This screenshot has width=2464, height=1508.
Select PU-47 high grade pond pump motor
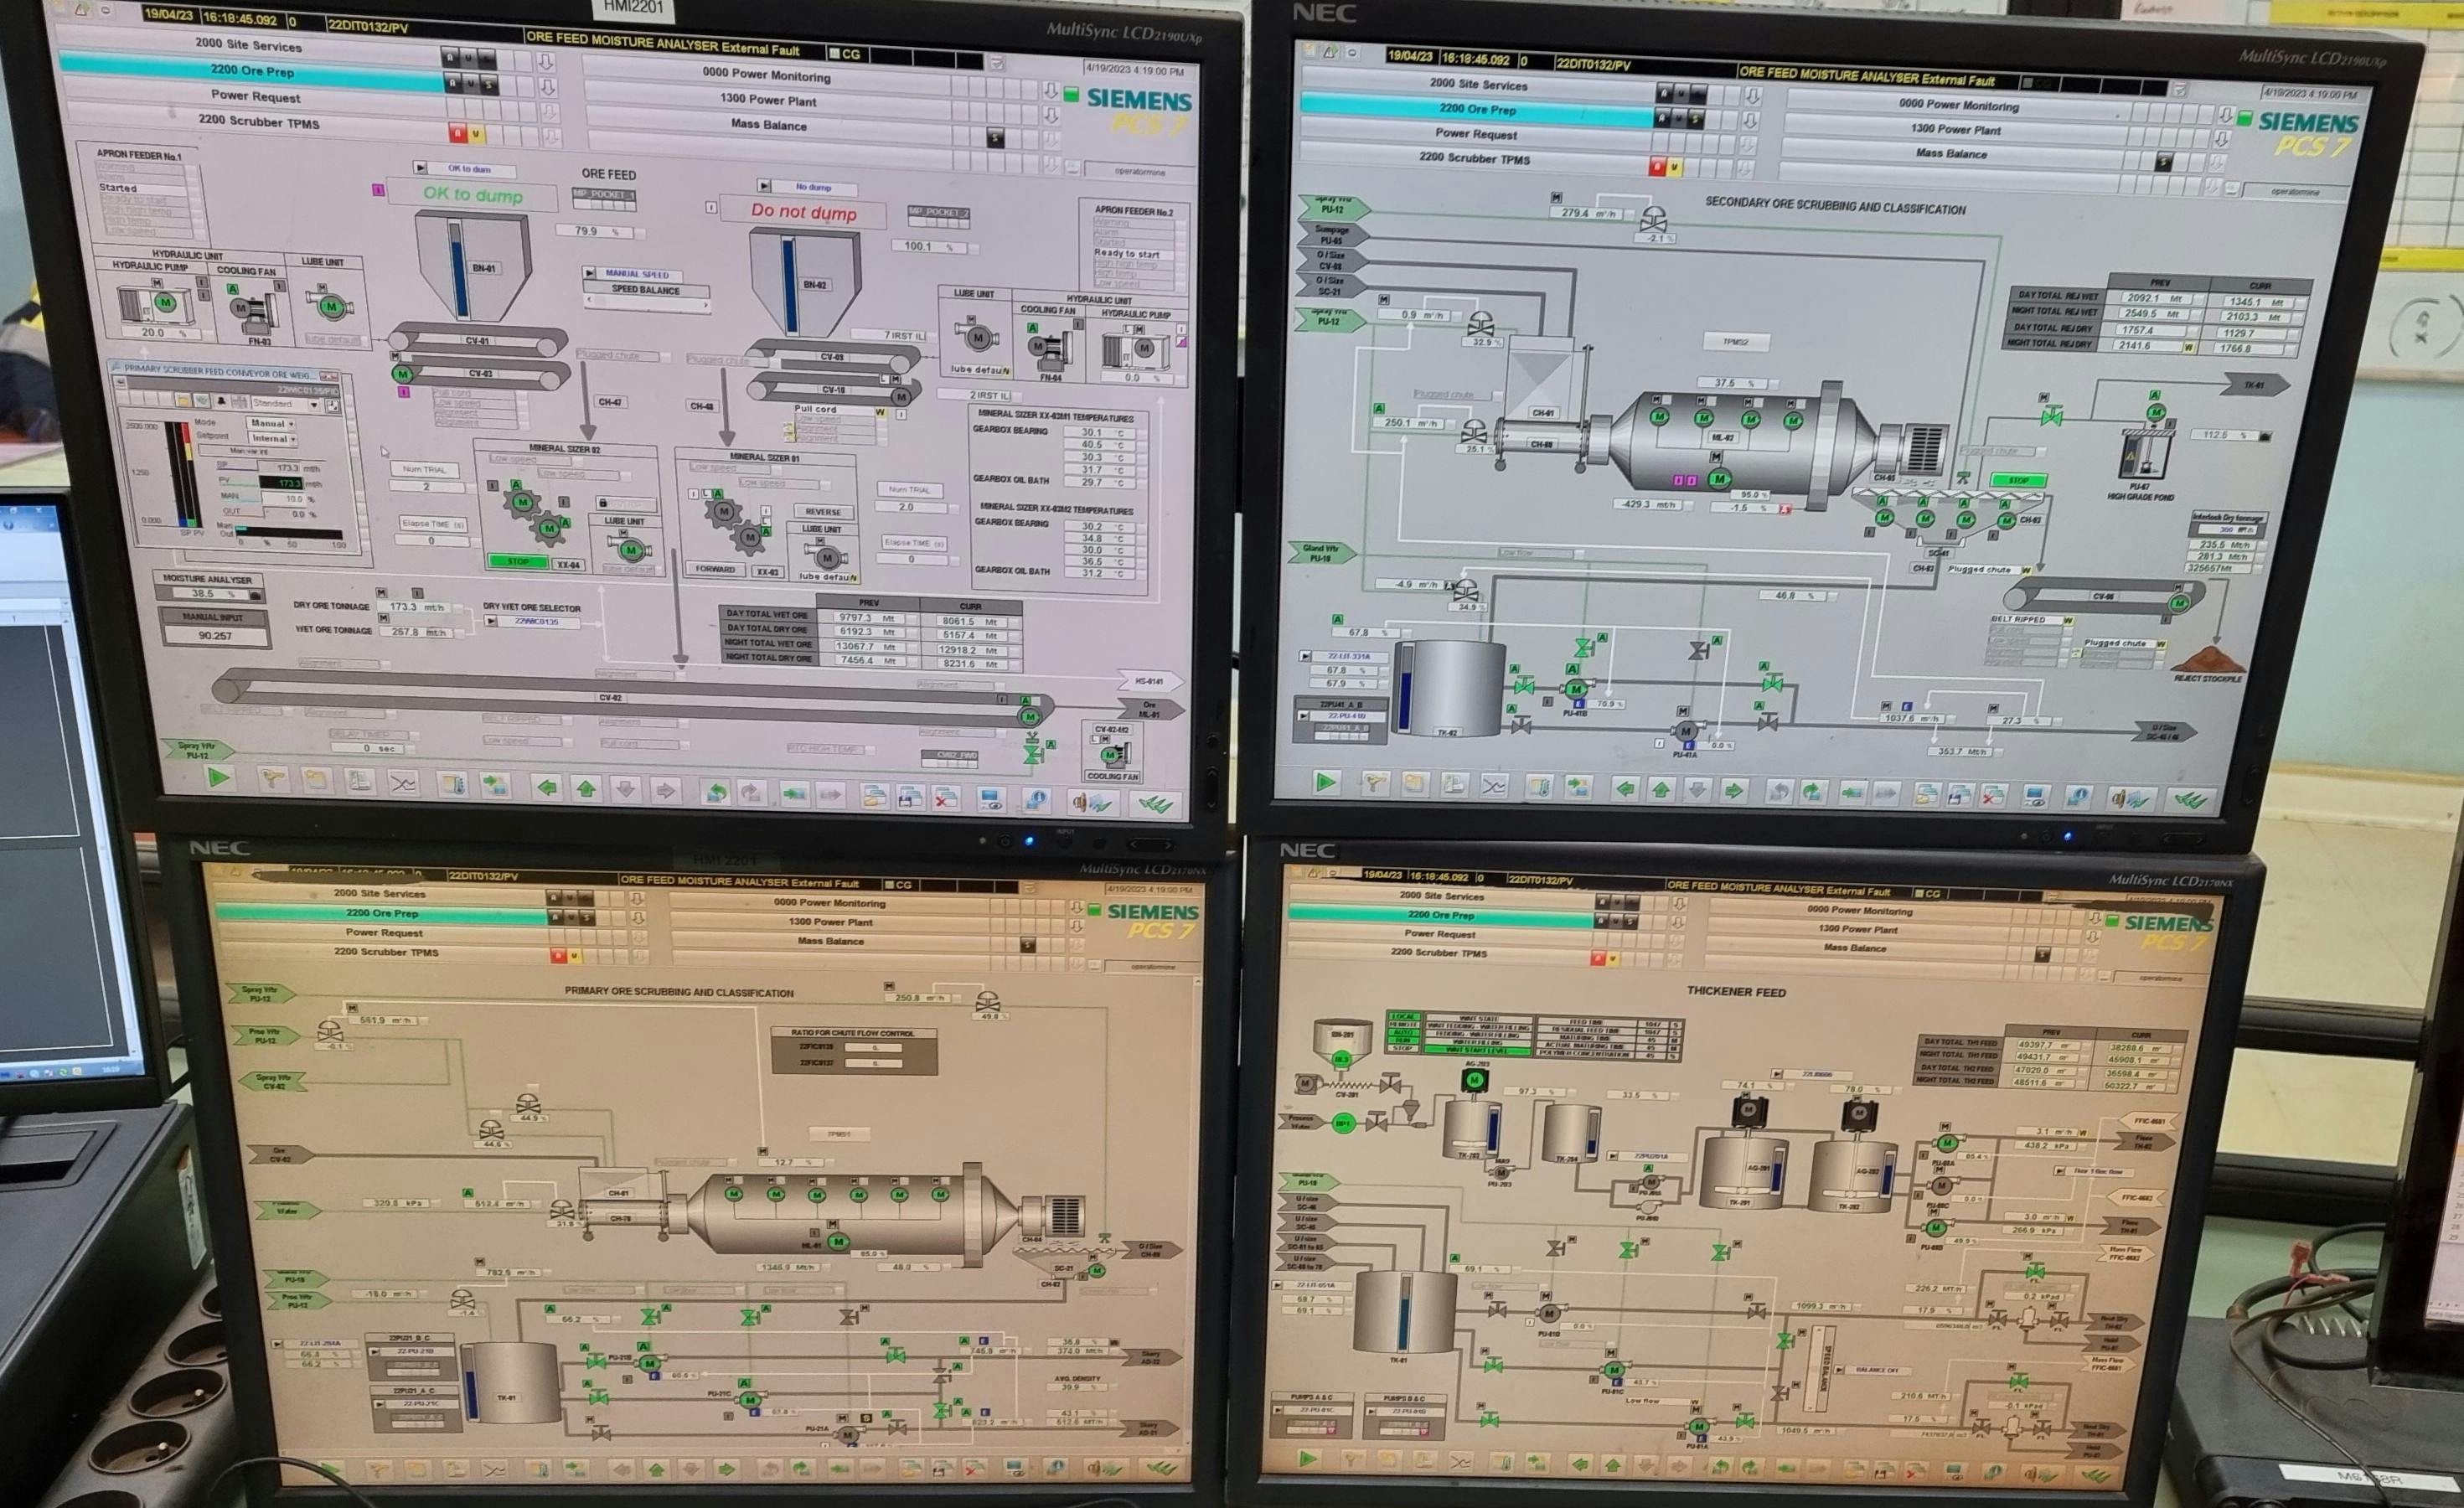(x=2156, y=412)
